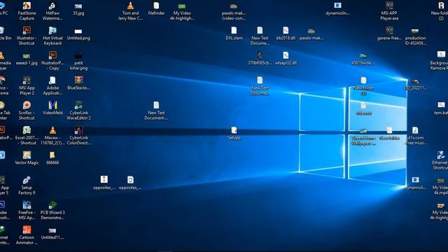
Task: Launch Hot Virtual Keyboard
Action: pyautogui.click(x=52, y=36)
